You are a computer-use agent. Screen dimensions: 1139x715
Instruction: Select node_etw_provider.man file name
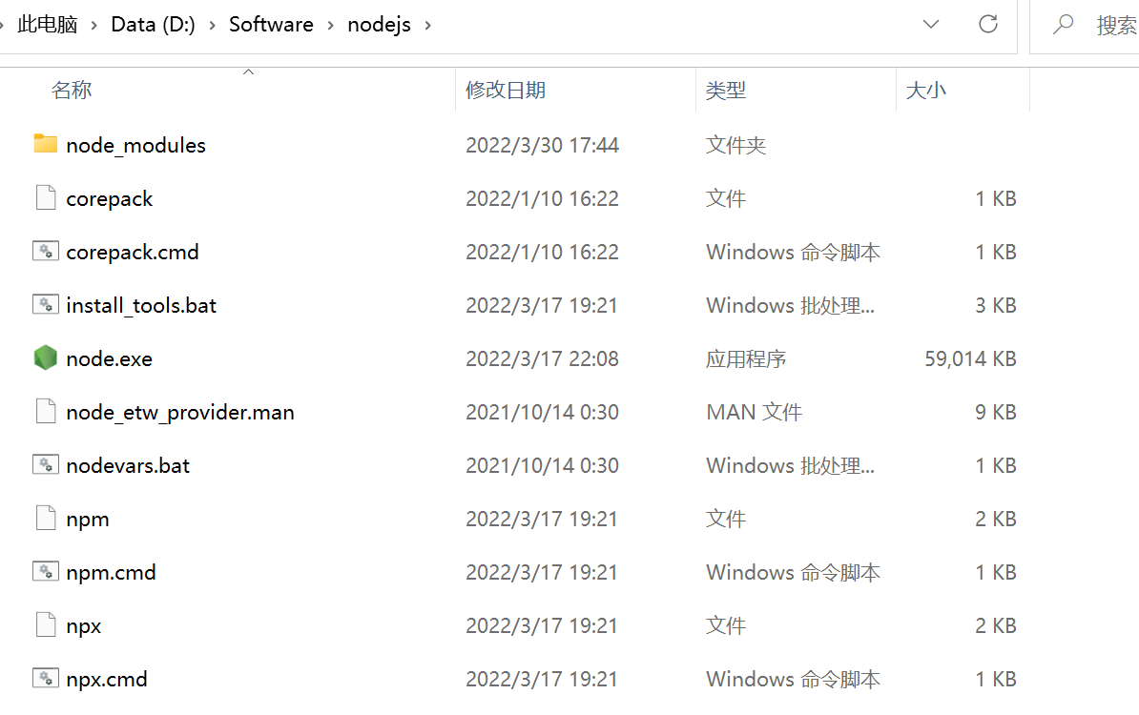(x=180, y=412)
